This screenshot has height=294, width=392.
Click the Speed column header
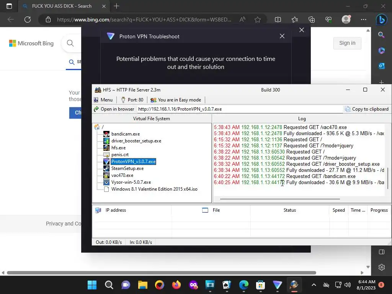pos(338,210)
